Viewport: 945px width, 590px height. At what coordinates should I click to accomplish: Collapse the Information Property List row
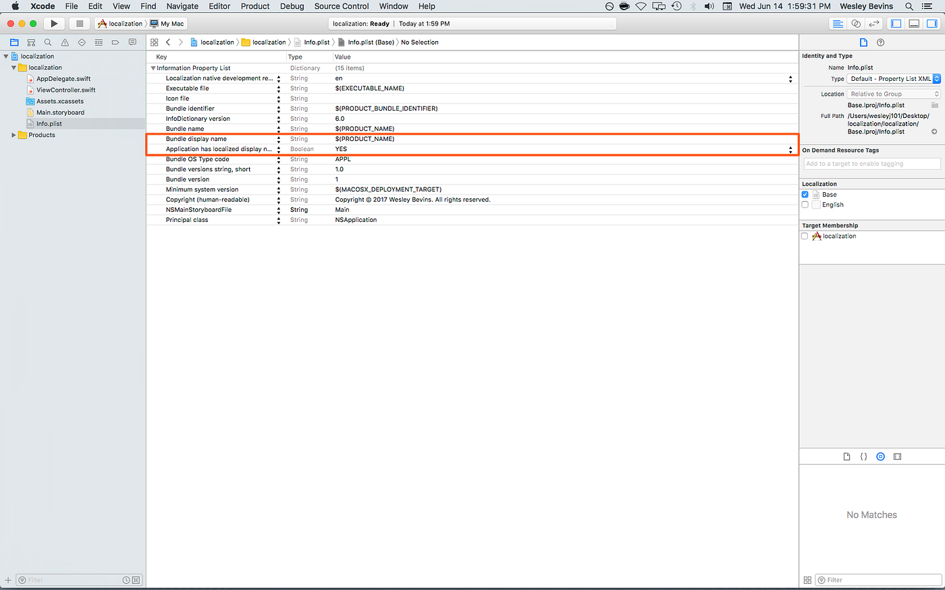[153, 67]
